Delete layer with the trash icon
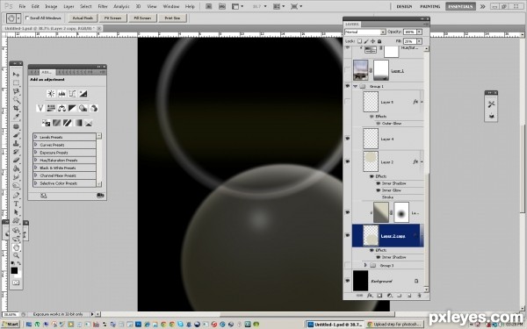The height and width of the screenshot is (329, 527). [x=419, y=296]
